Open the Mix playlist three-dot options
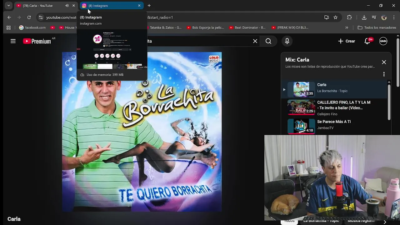400x225 pixels. coord(384,74)
